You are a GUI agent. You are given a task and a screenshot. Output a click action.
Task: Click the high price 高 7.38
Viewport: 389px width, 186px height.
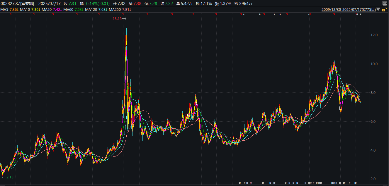(x=135, y=4)
